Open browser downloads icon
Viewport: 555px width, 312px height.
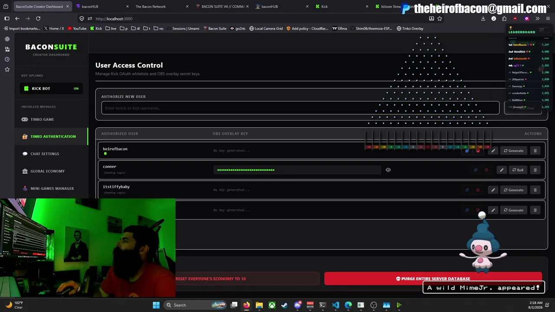483,19
